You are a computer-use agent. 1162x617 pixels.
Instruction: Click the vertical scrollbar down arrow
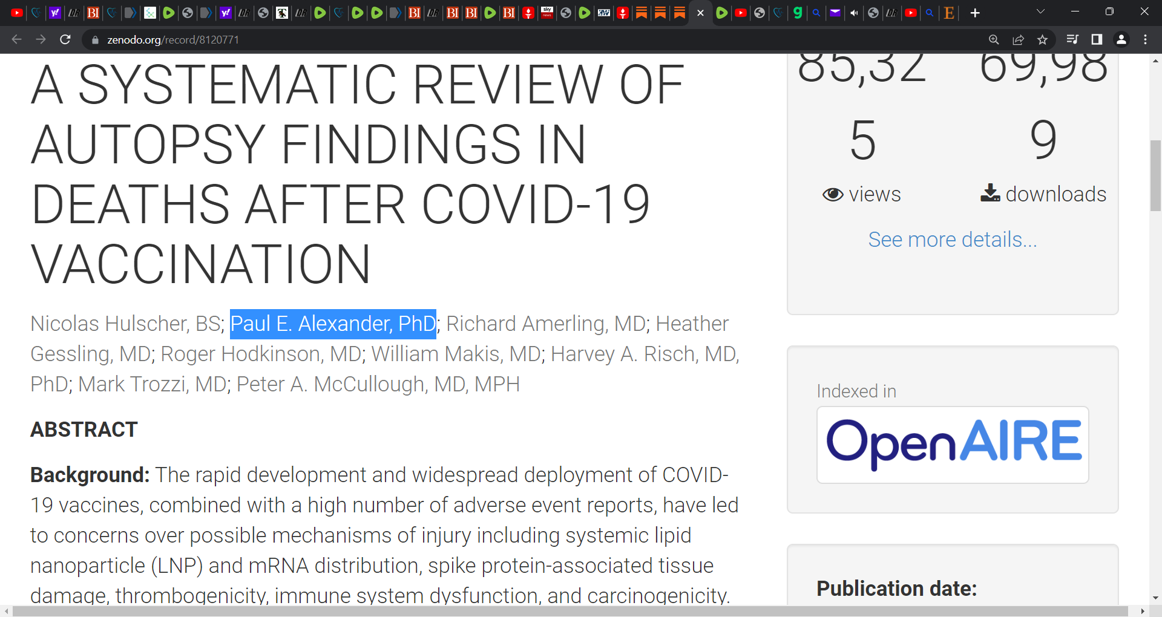[1155, 598]
